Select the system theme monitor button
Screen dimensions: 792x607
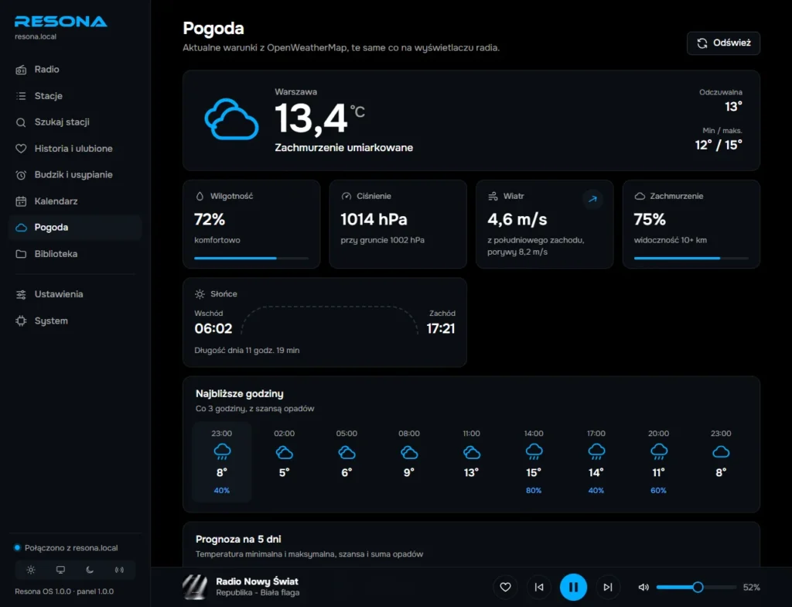(x=60, y=570)
